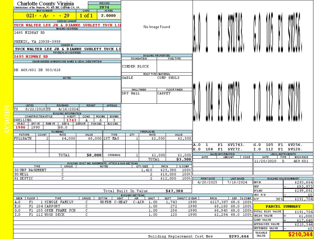Click the vertical MIDWAY label on yellow bar

(x=7, y=119)
